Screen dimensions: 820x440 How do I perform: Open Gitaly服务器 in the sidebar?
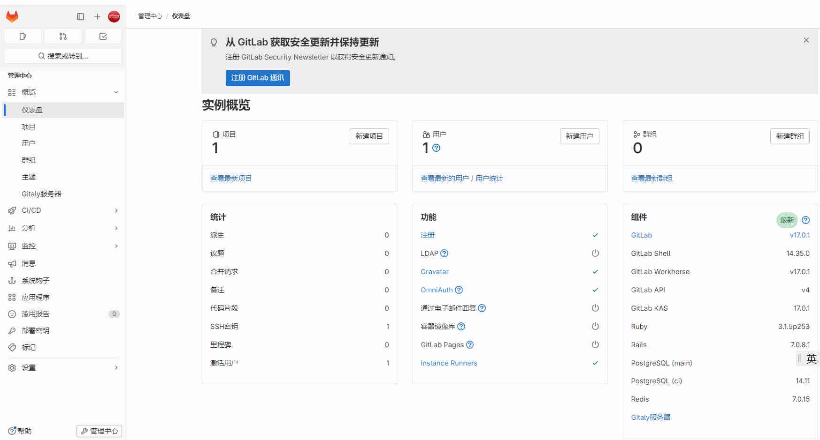(x=41, y=194)
